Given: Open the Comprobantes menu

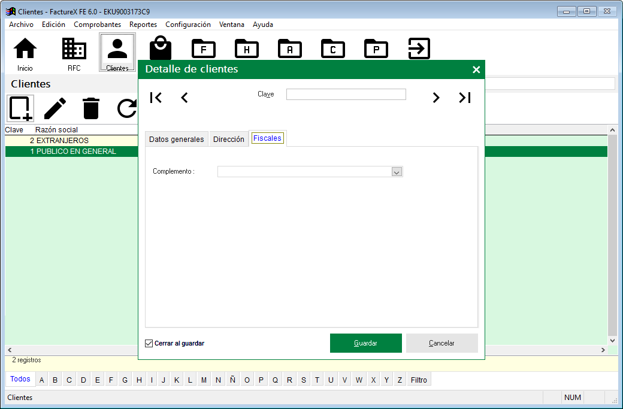Looking at the screenshot, I should (97, 25).
